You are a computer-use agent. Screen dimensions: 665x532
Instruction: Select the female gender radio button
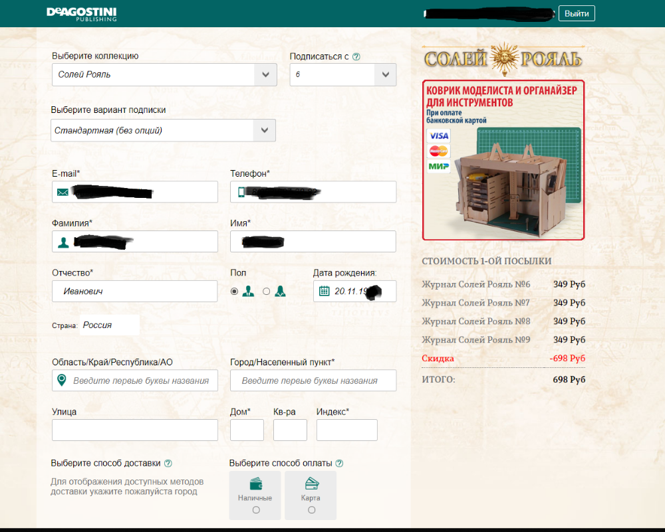point(267,291)
